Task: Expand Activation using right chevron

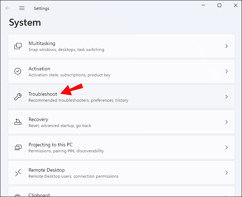Action: 227,71
